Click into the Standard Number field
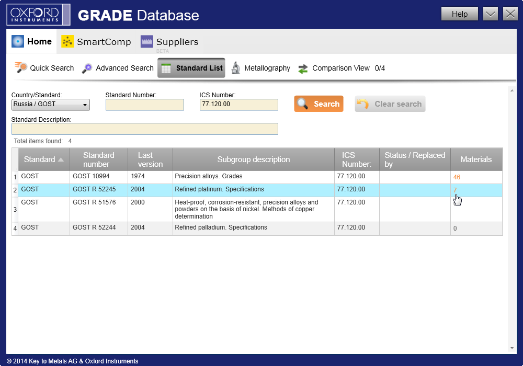The image size is (523, 366). 145,105
